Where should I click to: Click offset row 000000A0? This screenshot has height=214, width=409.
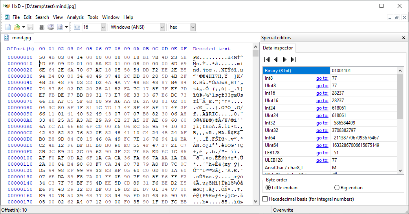coord(20,120)
